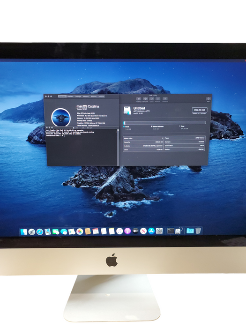This screenshot has width=246, height=328.
Task: Open FaceTime from the Dock
Action: (x=56, y=231)
